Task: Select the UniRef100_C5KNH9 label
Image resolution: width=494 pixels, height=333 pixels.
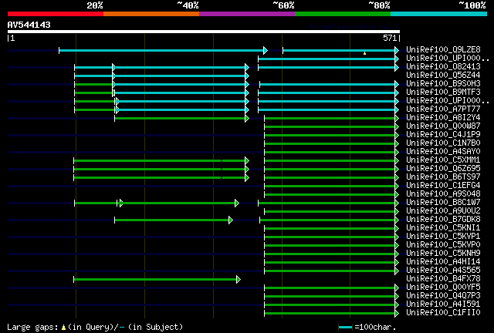Action: click(x=443, y=254)
